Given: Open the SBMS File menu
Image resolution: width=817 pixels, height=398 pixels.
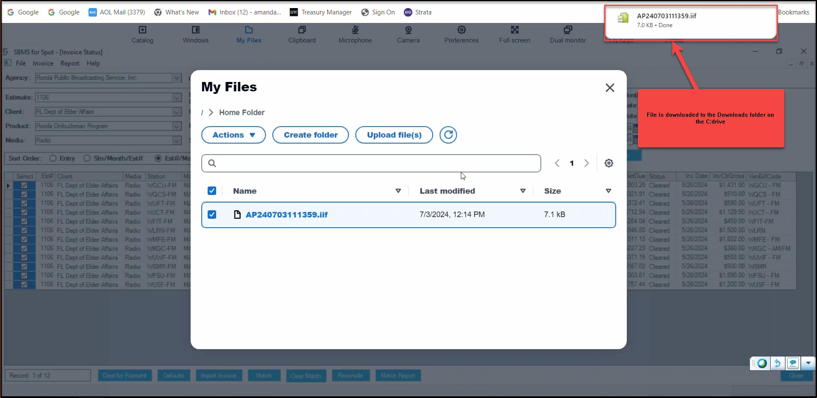Looking at the screenshot, I should (x=21, y=63).
